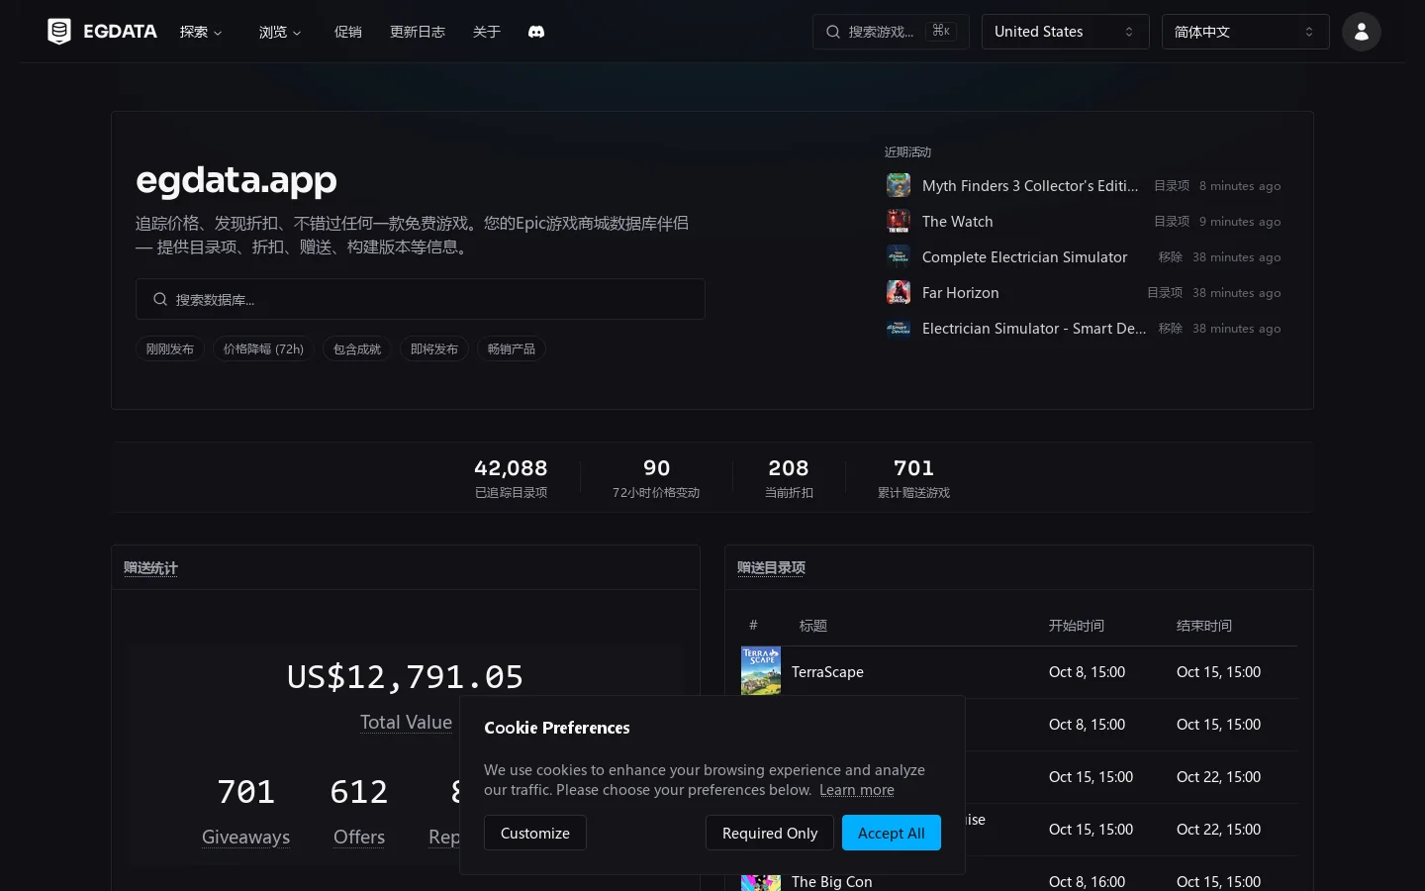
Task: Focus the 搜索数据库 search field
Action: (x=421, y=299)
